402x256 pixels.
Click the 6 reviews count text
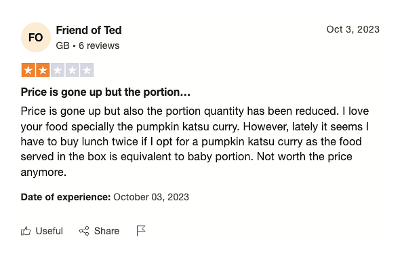point(99,45)
